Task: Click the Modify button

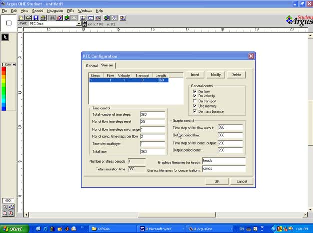Action: pyautogui.click(x=216, y=75)
